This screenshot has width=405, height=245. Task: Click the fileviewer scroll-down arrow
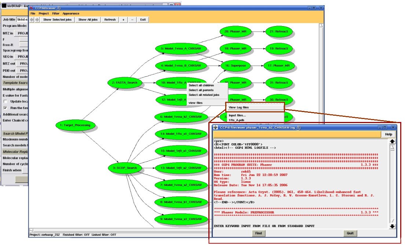pyautogui.click(x=392, y=226)
